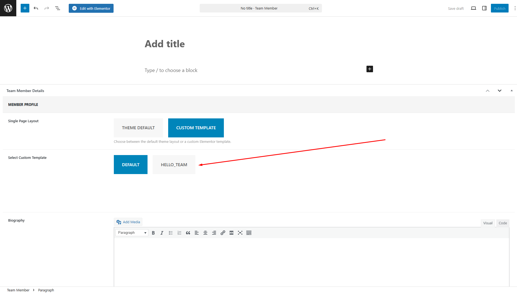The width and height of the screenshot is (517, 293).
Task: Move Team Member Details panel down
Action: click(x=499, y=91)
